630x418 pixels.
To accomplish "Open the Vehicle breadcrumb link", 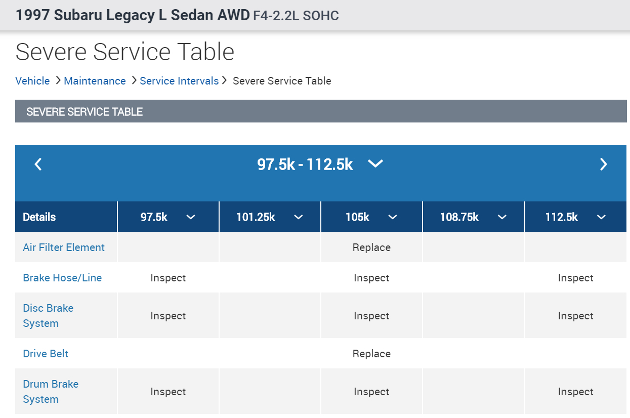I will click(32, 81).
